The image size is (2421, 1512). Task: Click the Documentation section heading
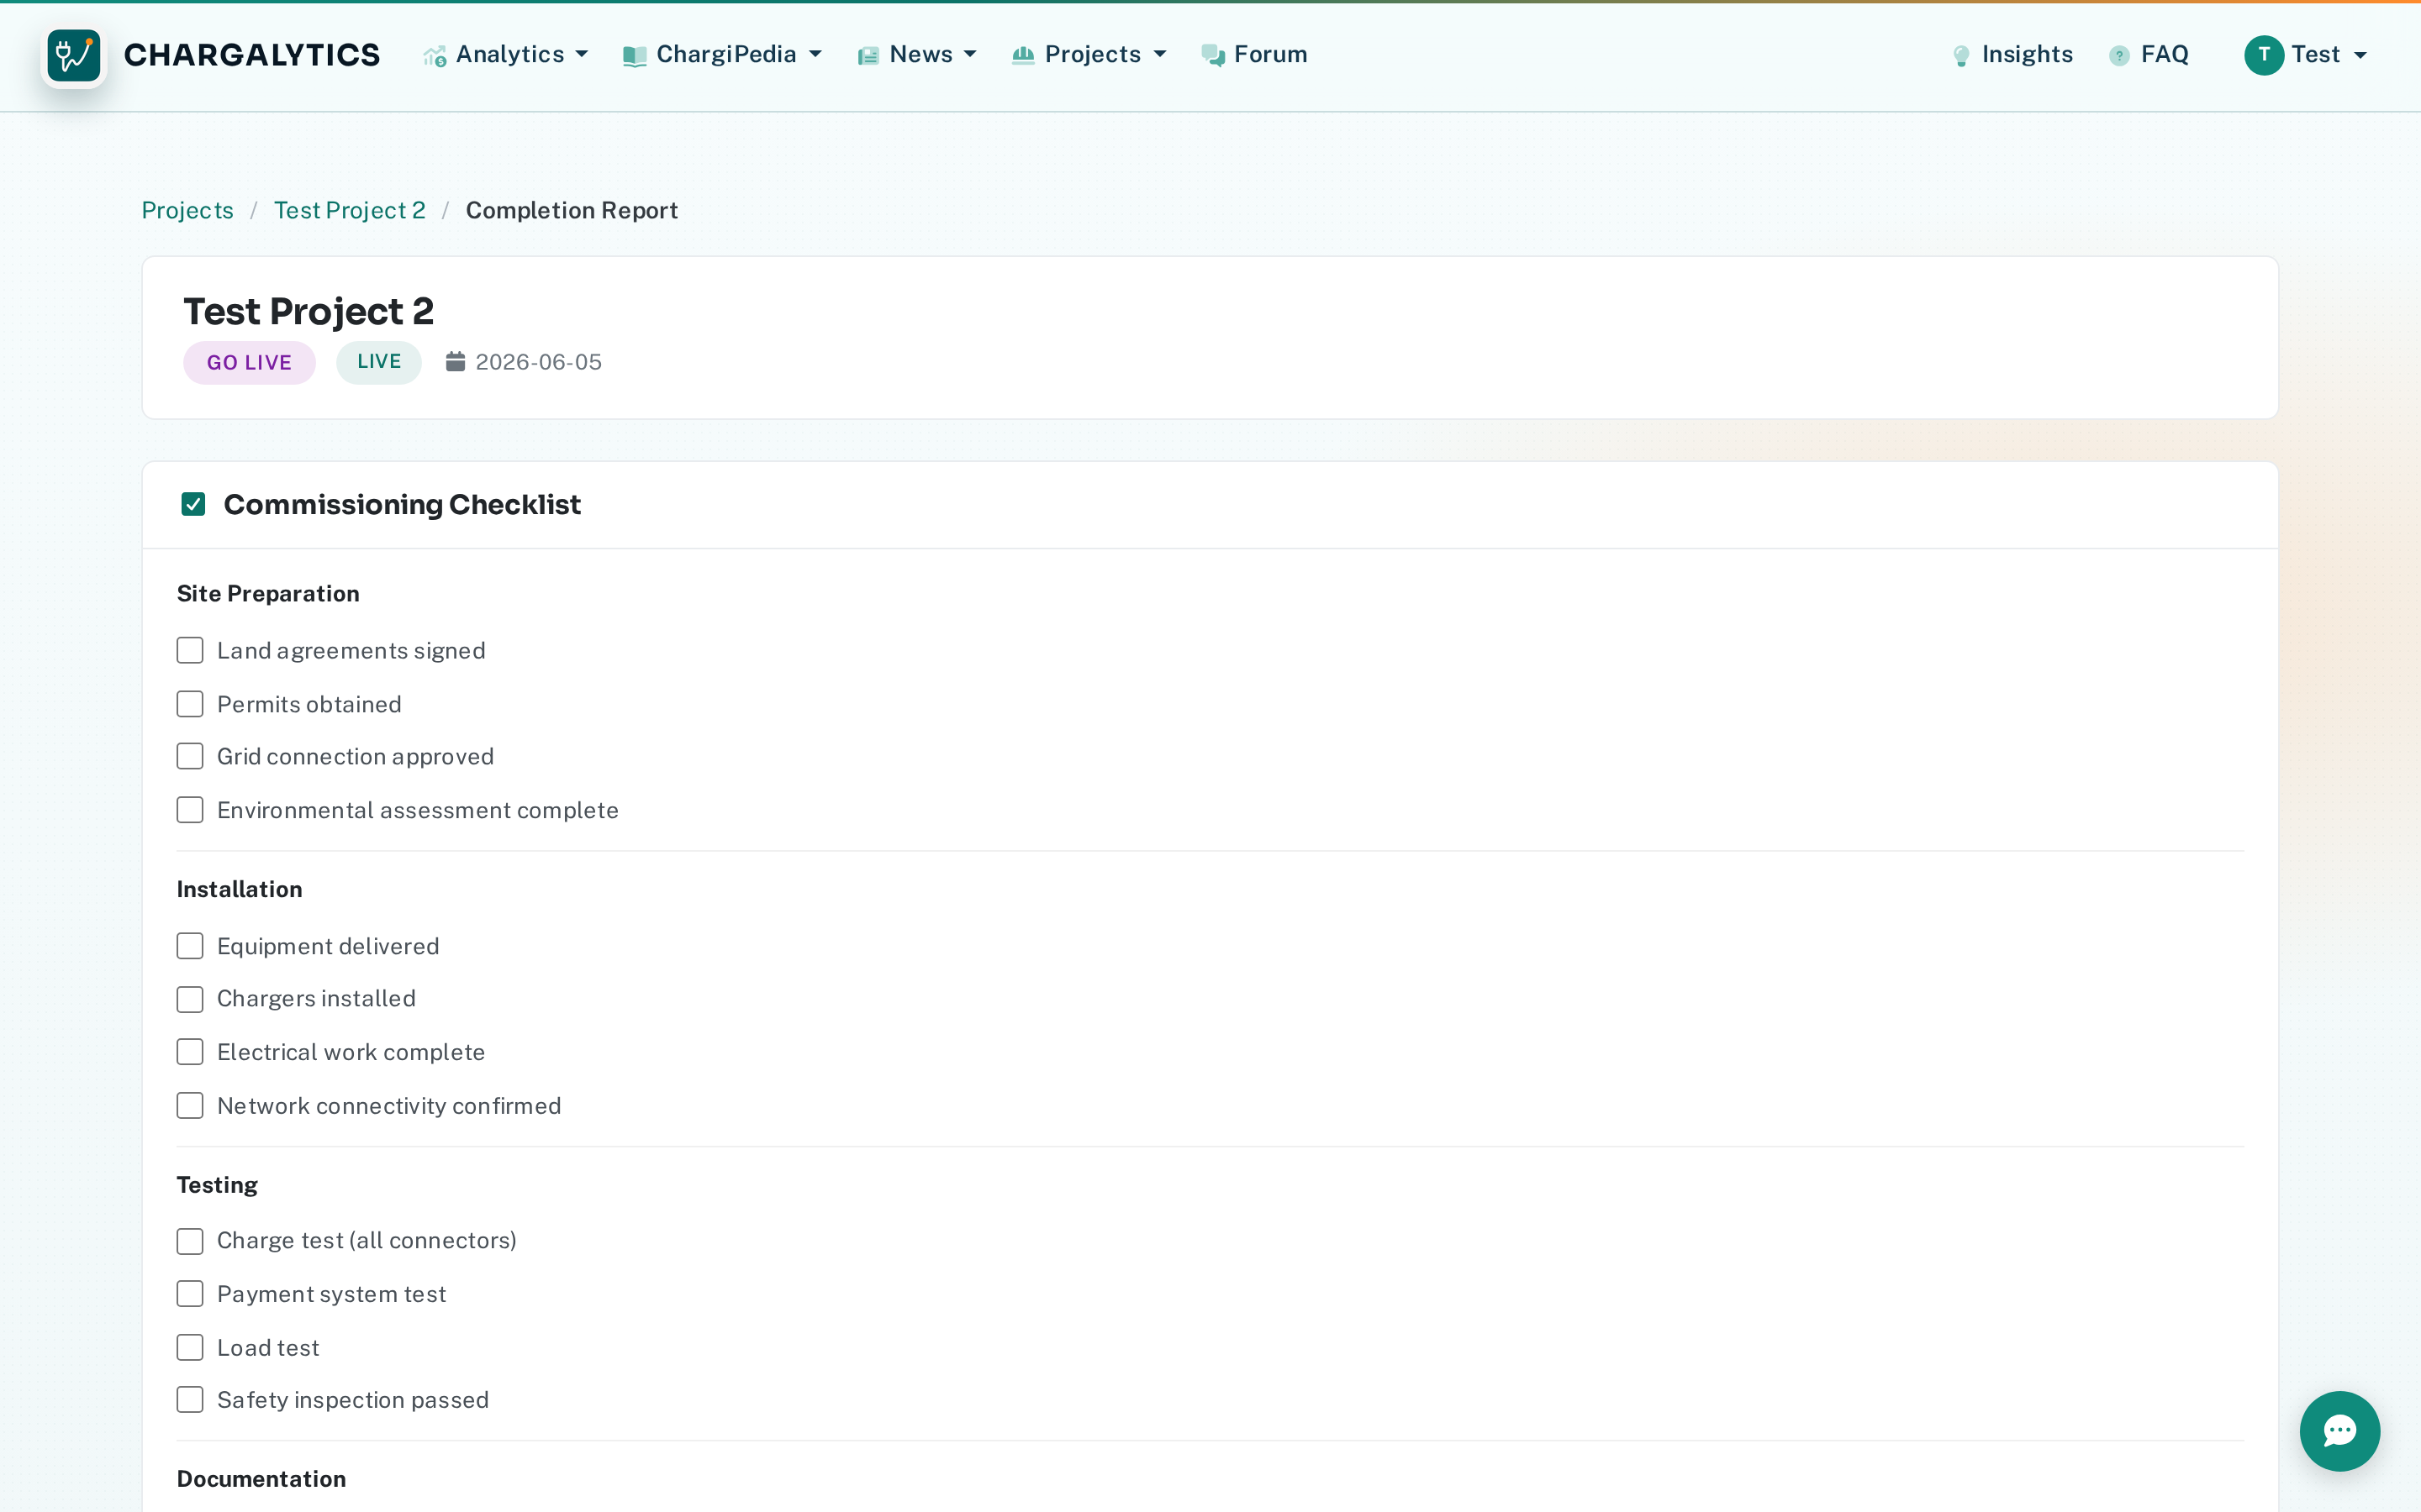tap(261, 1479)
